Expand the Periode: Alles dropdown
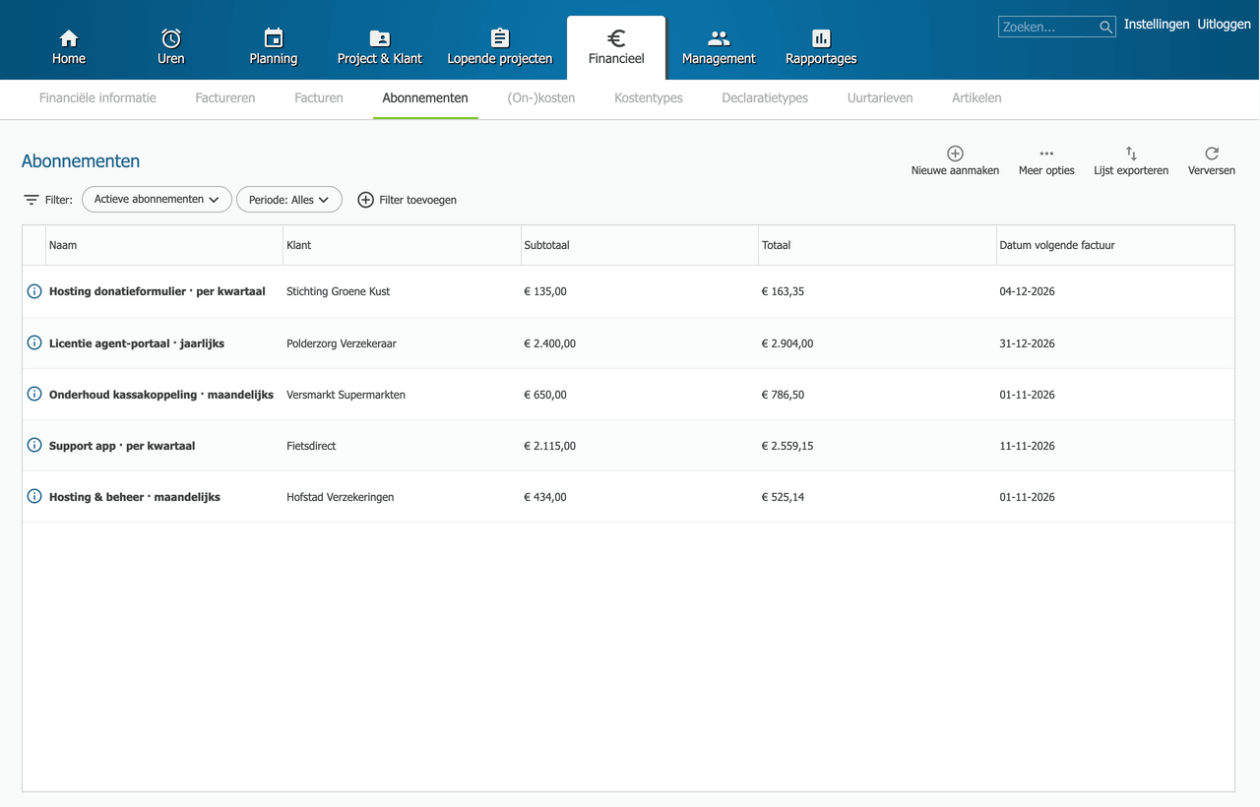 click(x=289, y=200)
